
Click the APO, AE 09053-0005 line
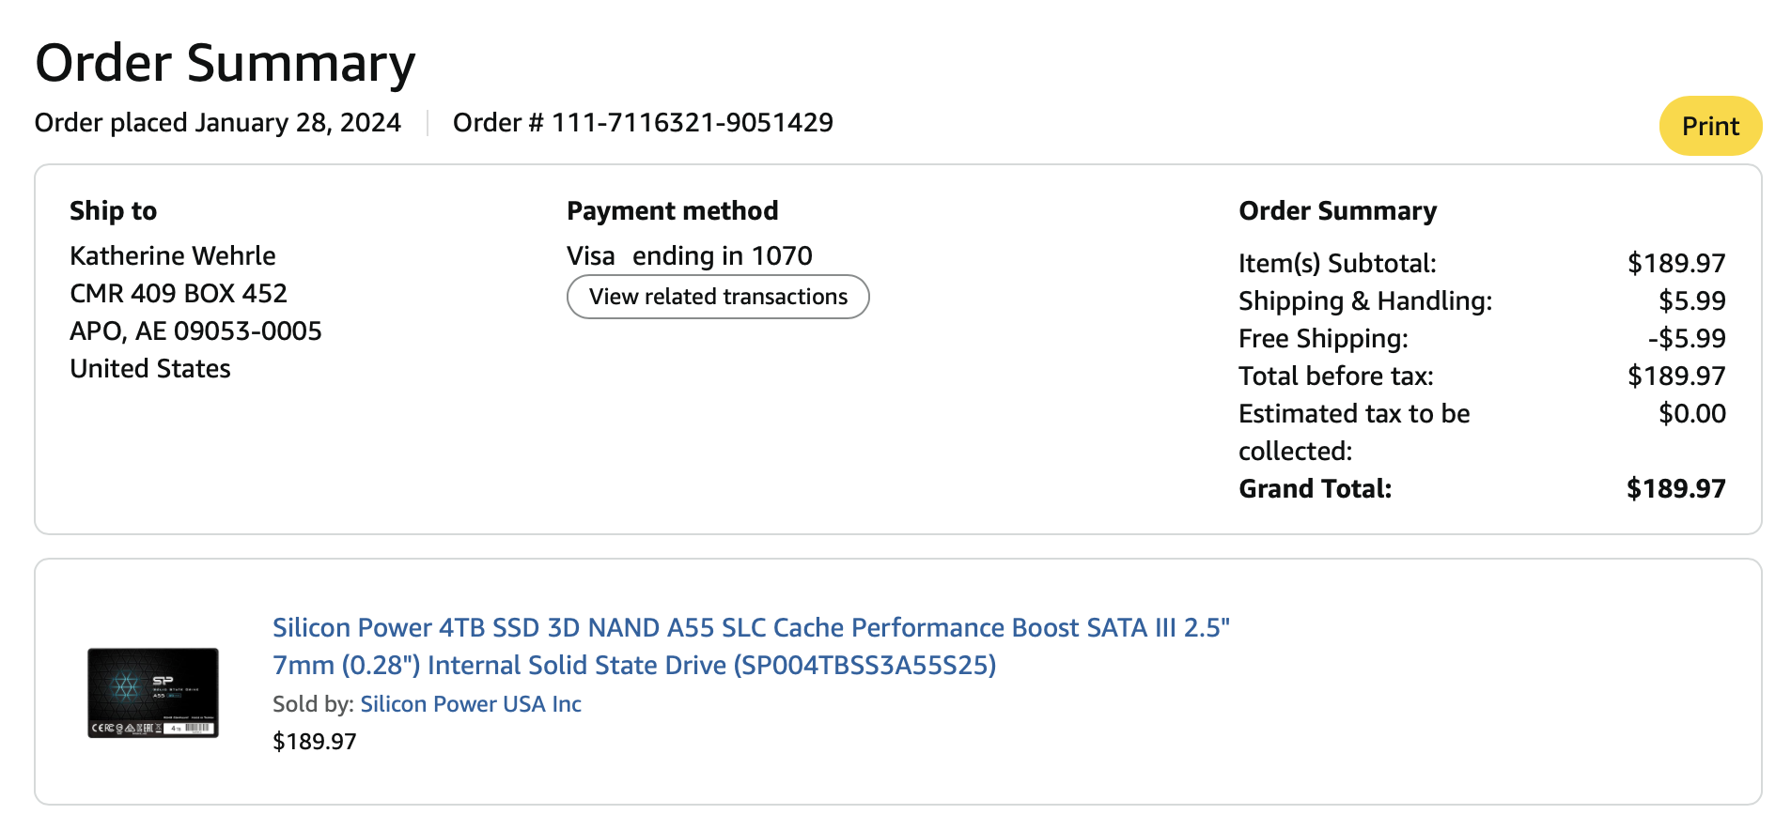click(195, 330)
